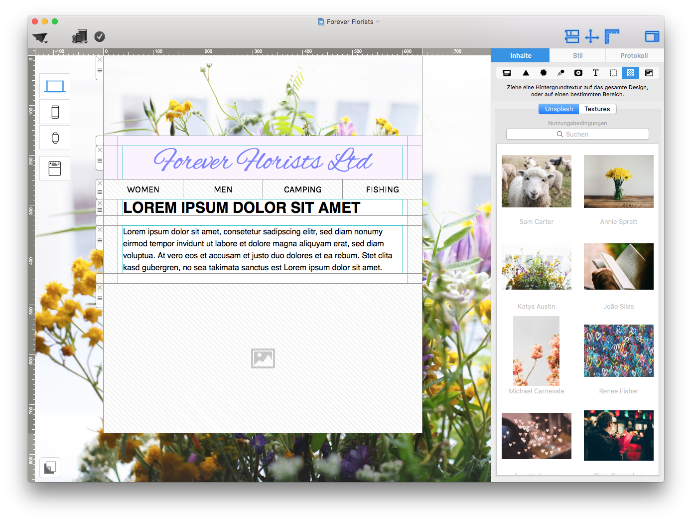Viewport: 692px width, 522px height.
Task: Focus the Suchen search field
Action: pos(577,134)
